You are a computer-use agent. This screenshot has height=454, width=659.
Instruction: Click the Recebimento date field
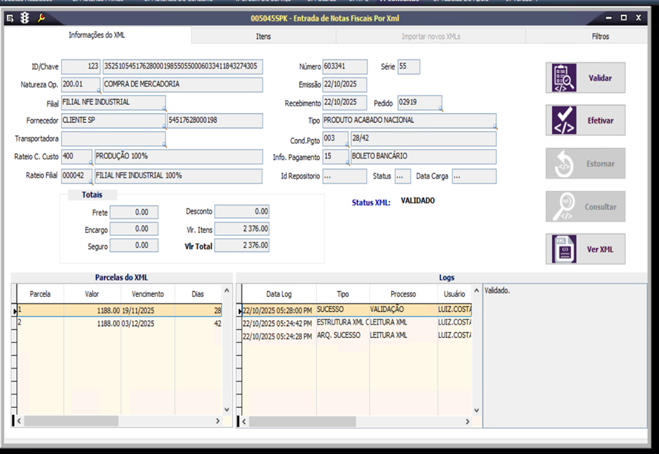[x=344, y=103]
